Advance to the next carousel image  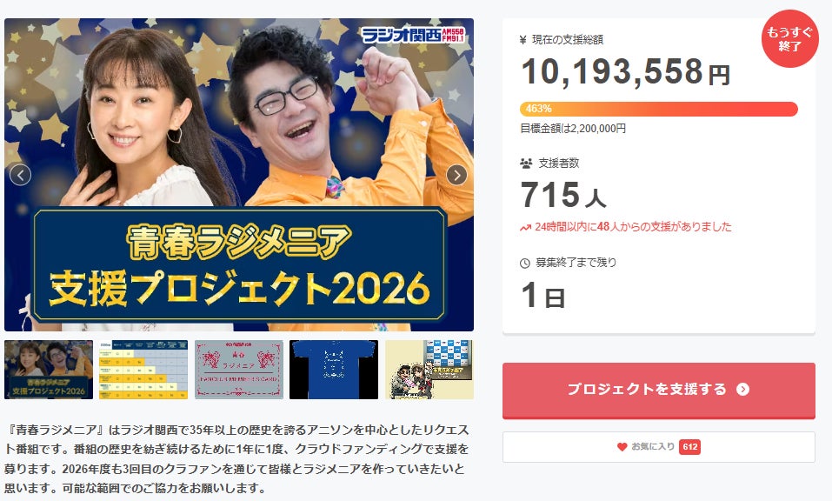click(x=456, y=175)
